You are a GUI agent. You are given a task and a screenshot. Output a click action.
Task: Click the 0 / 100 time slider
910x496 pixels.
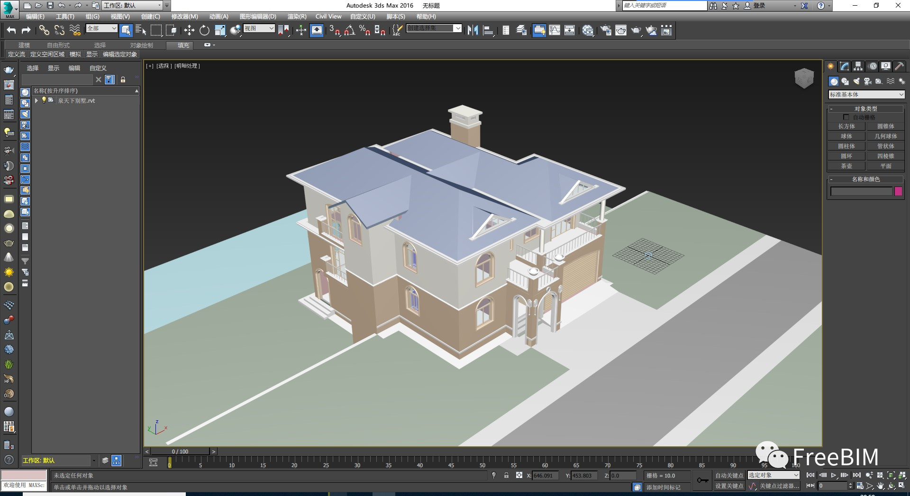click(180, 452)
